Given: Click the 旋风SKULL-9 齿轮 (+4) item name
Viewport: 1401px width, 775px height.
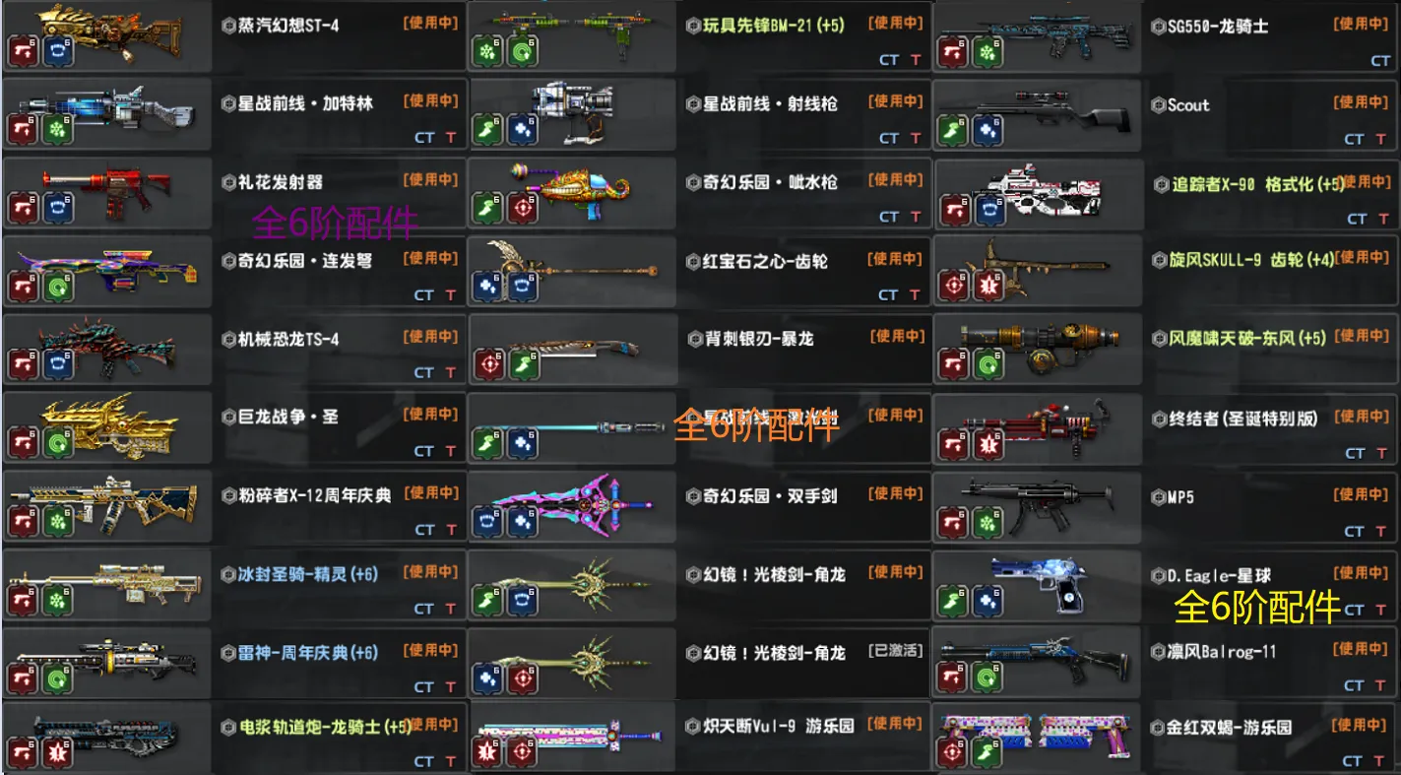Looking at the screenshot, I should (x=1251, y=261).
